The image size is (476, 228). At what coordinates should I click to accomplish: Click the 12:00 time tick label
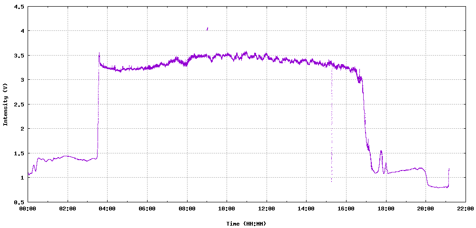click(267, 209)
